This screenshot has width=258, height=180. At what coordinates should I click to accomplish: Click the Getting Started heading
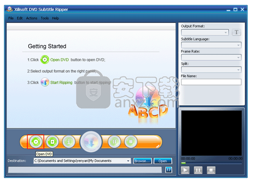click(x=47, y=46)
